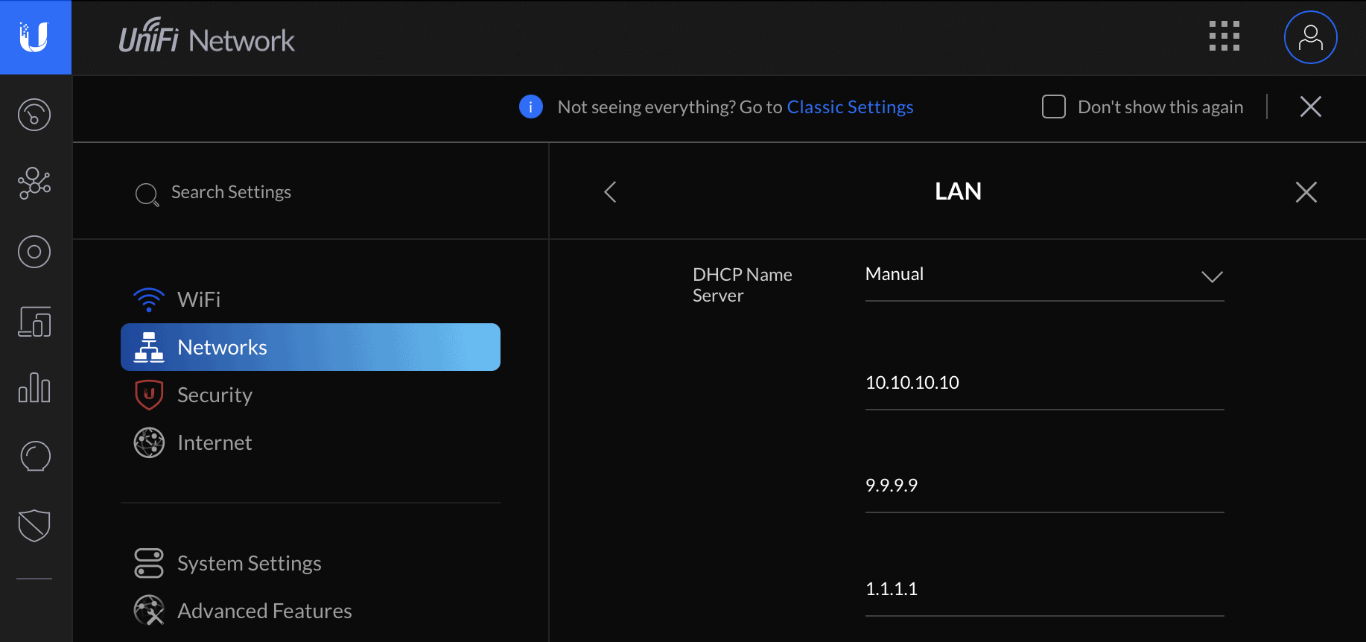Open the Dashboard icon in left sidebar

[34, 115]
